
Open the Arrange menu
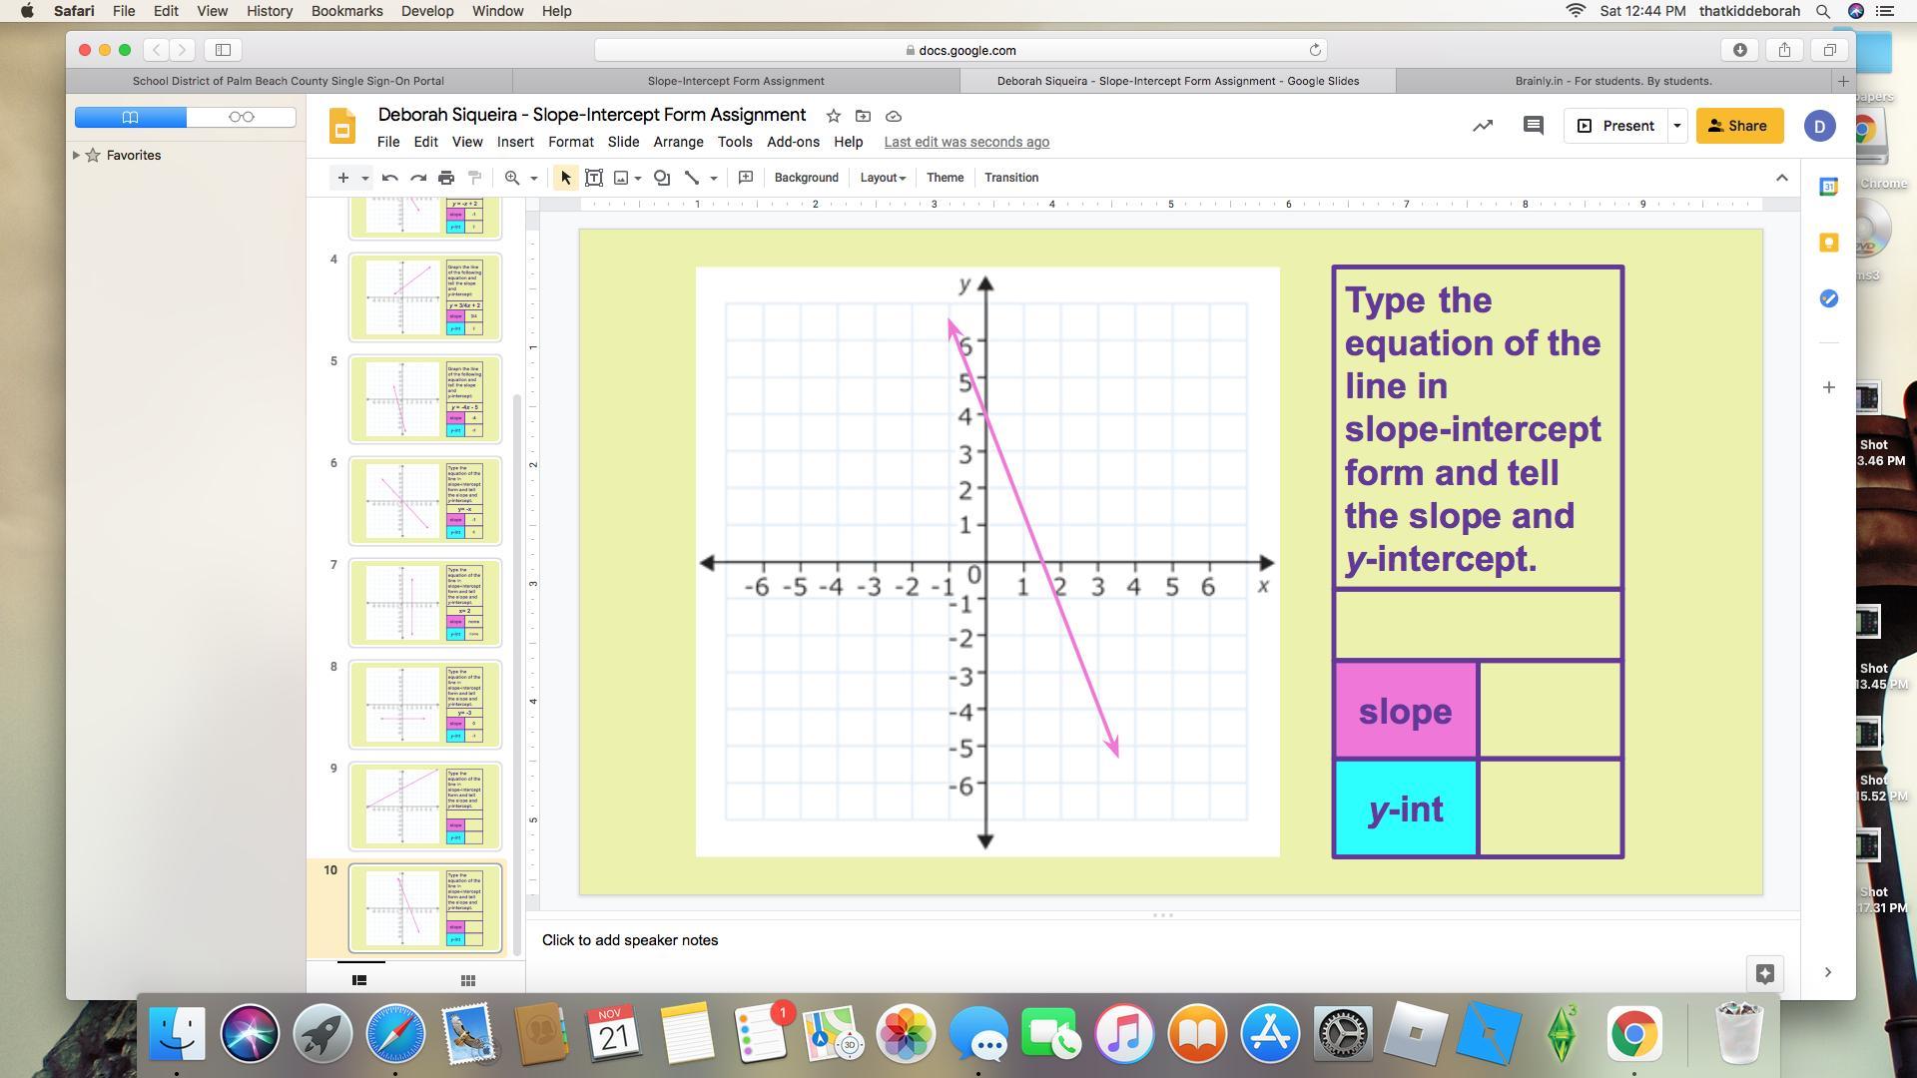click(678, 142)
